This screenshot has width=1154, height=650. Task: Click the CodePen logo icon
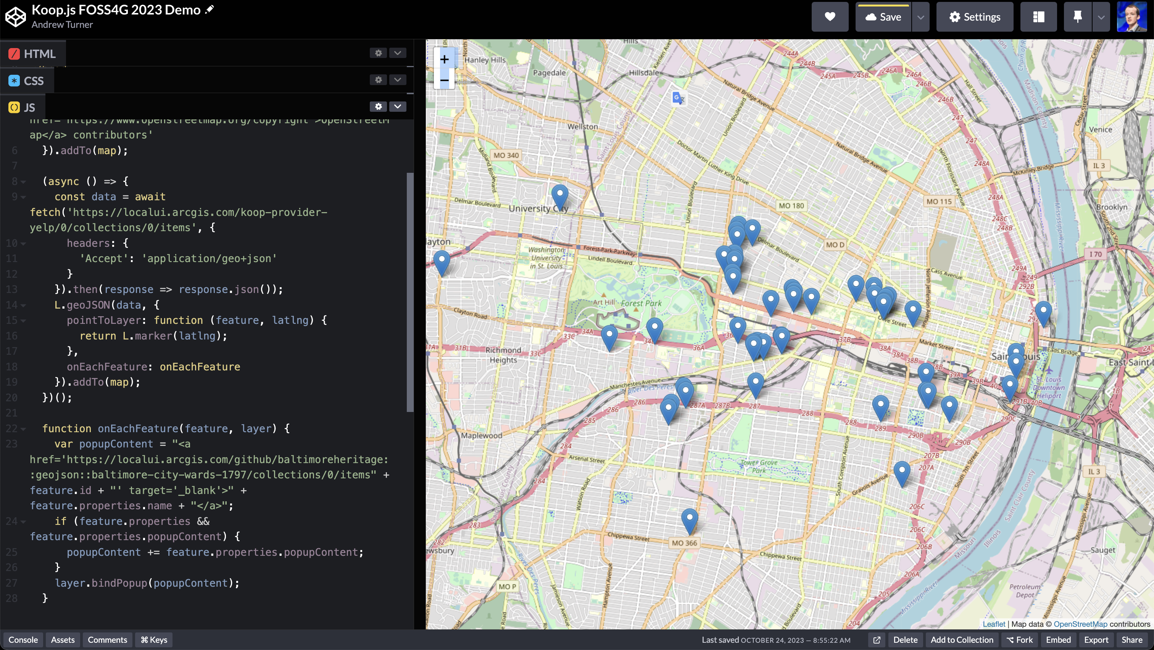(15, 16)
